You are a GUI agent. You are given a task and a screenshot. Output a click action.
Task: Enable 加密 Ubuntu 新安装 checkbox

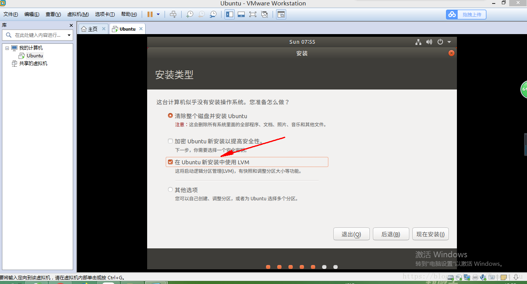pos(170,141)
